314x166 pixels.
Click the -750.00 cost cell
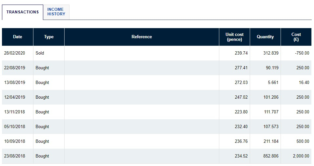(x=296, y=53)
